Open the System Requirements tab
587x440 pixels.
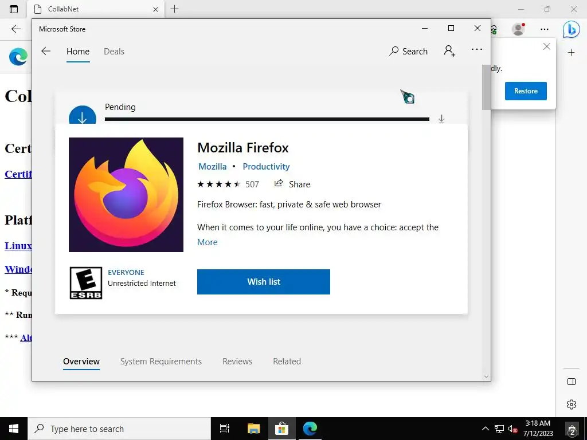tap(161, 362)
